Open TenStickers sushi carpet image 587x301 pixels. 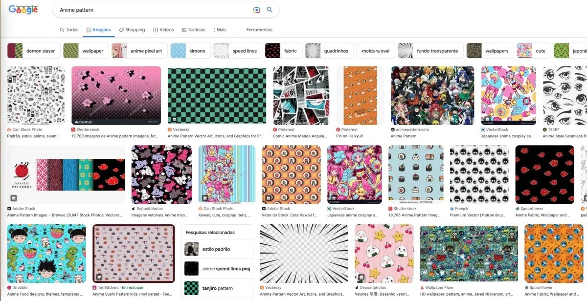click(x=134, y=254)
